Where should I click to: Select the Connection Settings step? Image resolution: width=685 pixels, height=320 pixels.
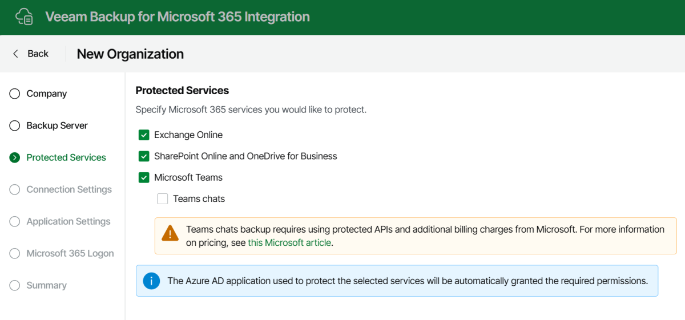pyautogui.click(x=69, y=189)
